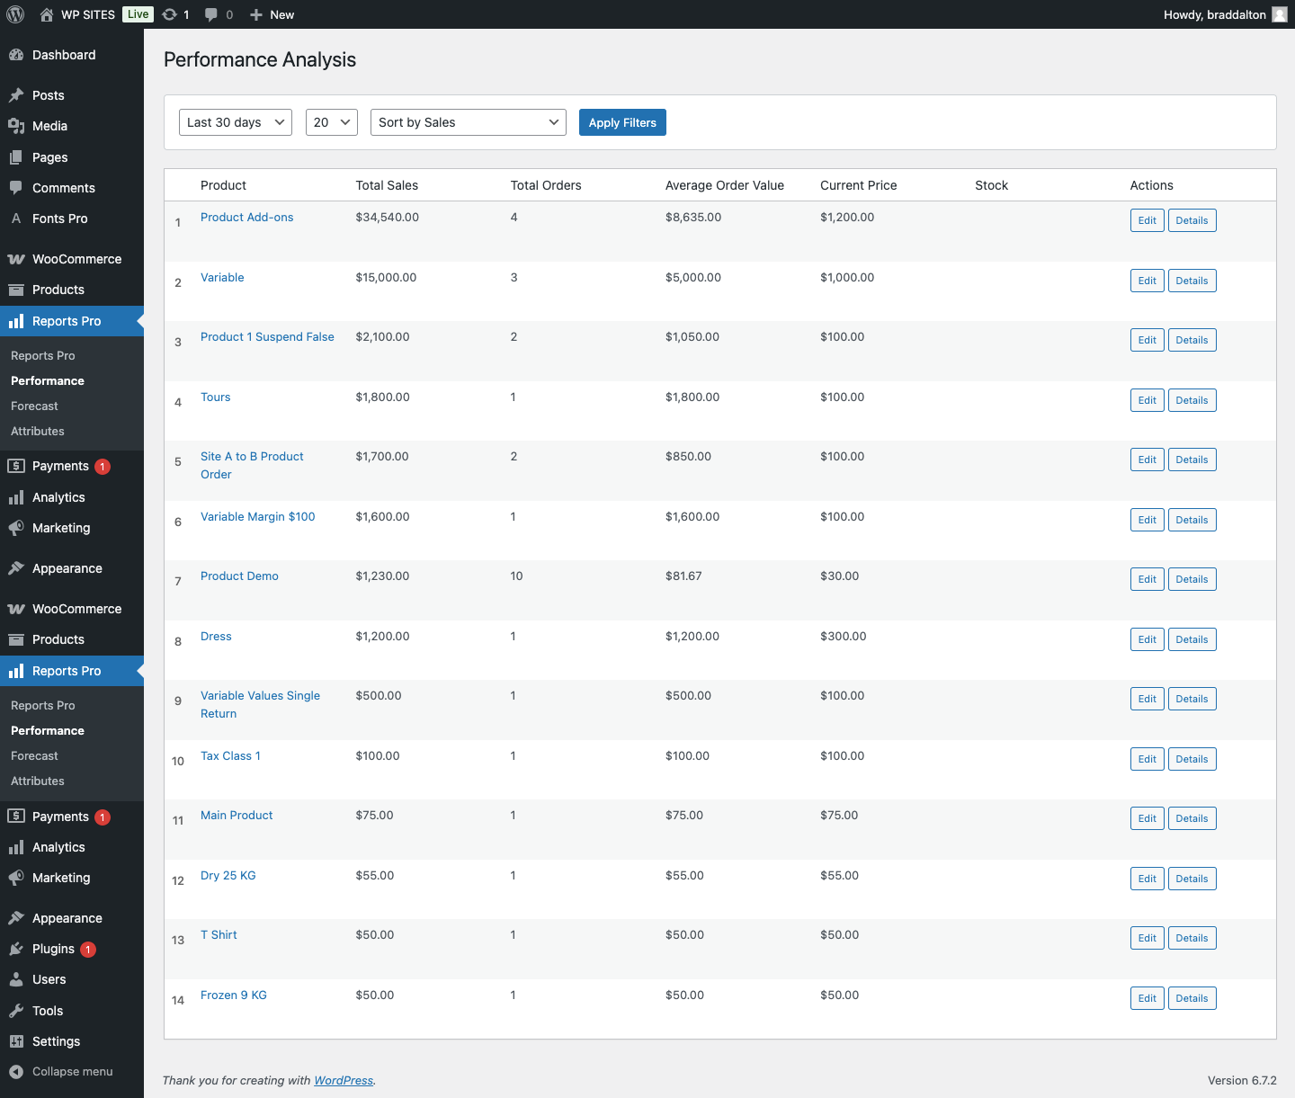Click the home icon beside WP SITES
The width and height of the screenshot is (1295, 1098).
[x=47, y=14]
